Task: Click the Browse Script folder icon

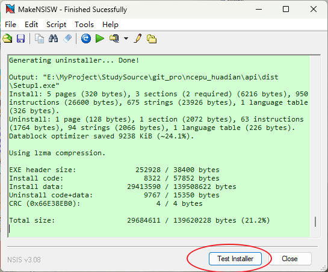Action: coord(152,39)
